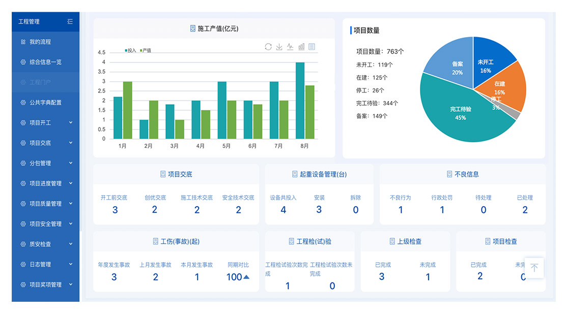Click the 8月 投入 bar
565x315 pixels.
(300, 101)
